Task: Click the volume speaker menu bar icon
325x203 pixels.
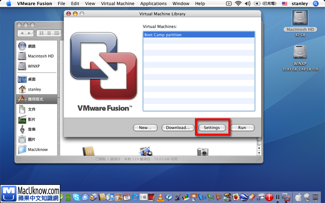Action: click(248, 4)
